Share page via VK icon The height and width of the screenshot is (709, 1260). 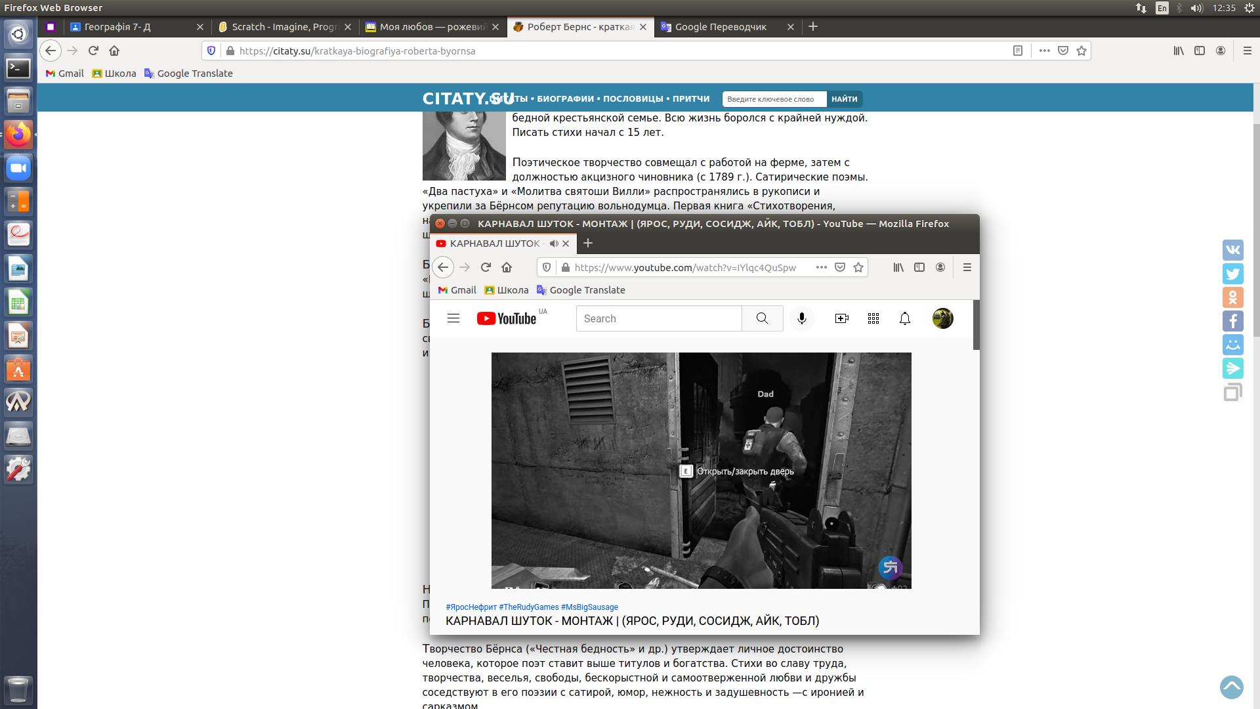1232,250
